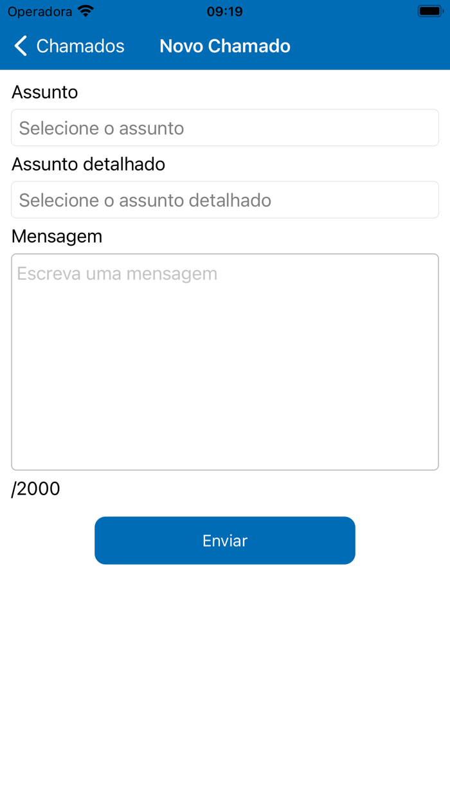Open the Assunto selection field
This screenshot has height=800, width=450.
[225, 127]
